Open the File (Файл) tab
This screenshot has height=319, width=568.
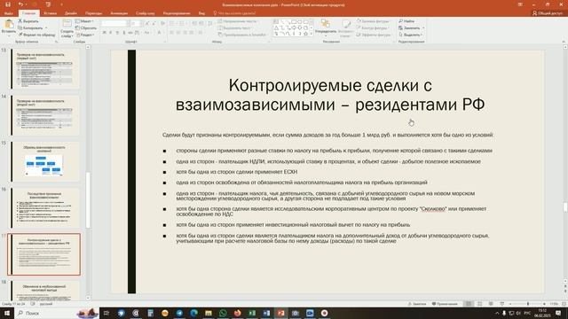coord(8,13)
